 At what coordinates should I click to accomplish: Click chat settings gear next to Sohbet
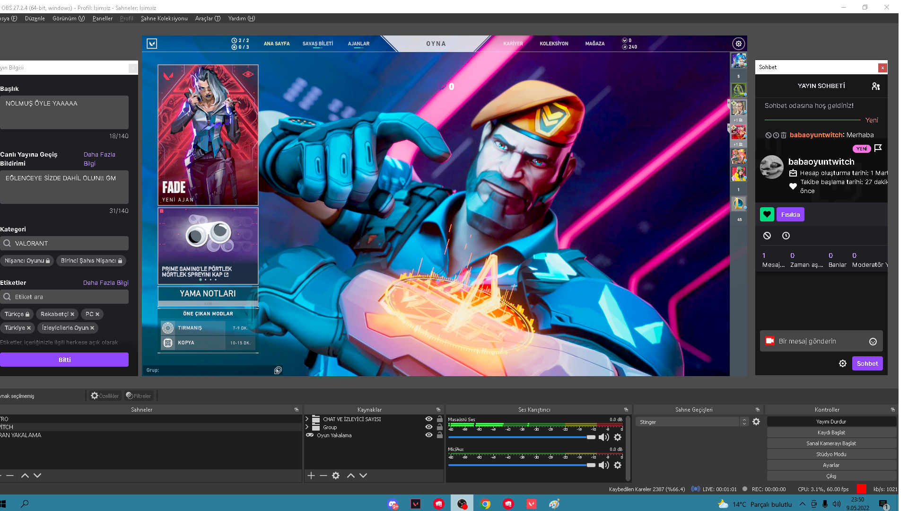coord(843,363)
